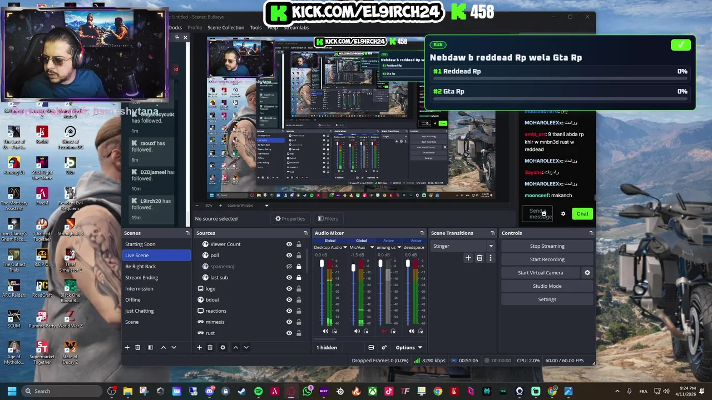
Task: Remove the Stinger transition with trash icon
Action: pos(479,258)
